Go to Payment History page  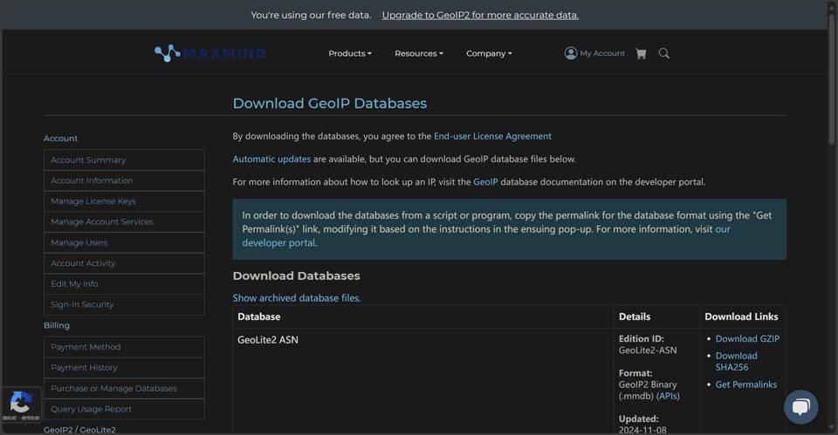[x=84, y=368]
